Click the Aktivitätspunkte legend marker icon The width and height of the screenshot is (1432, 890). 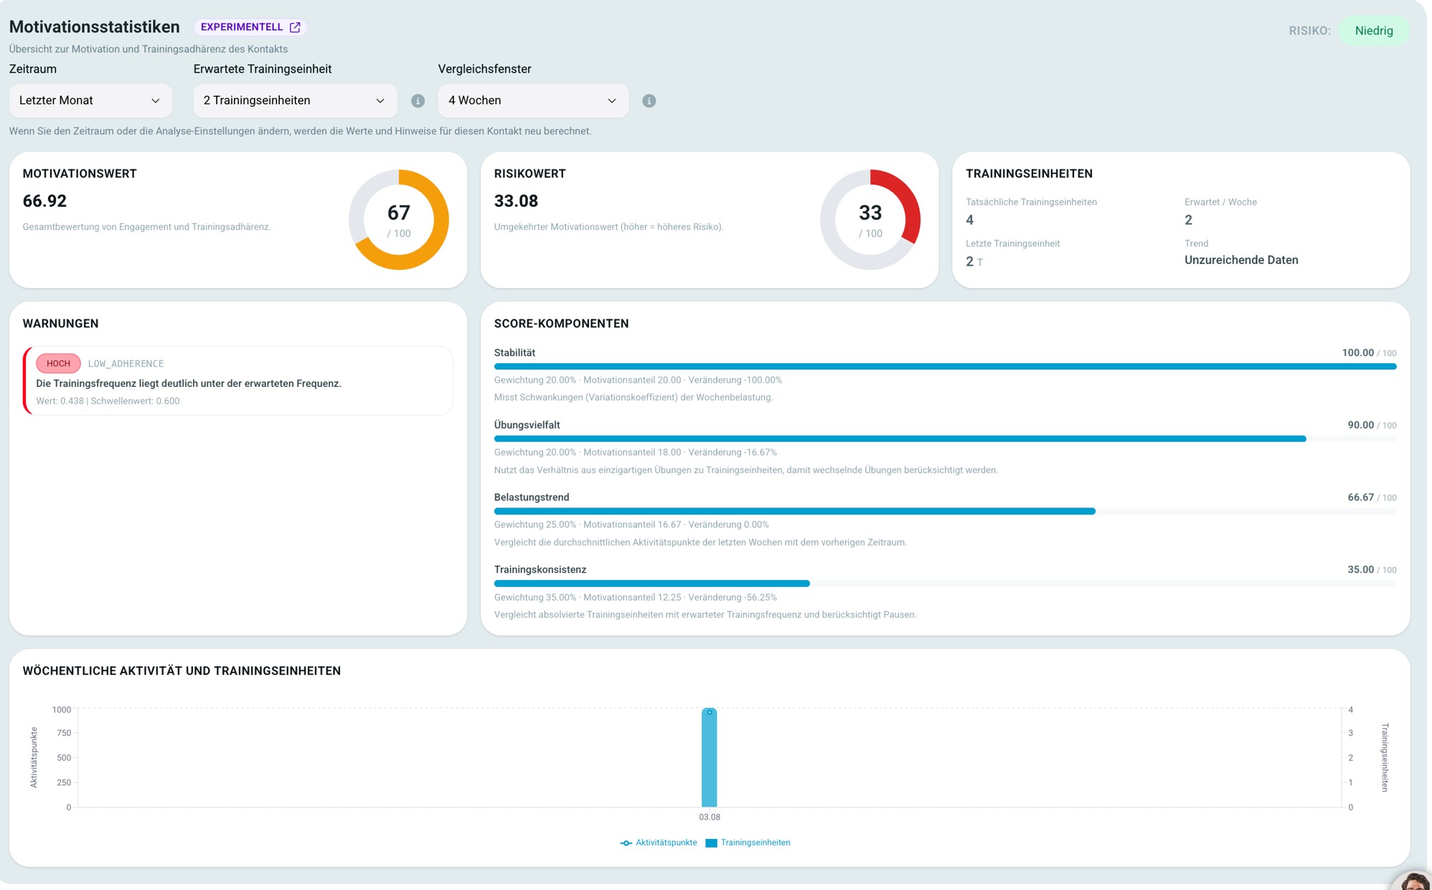point(626,843)
